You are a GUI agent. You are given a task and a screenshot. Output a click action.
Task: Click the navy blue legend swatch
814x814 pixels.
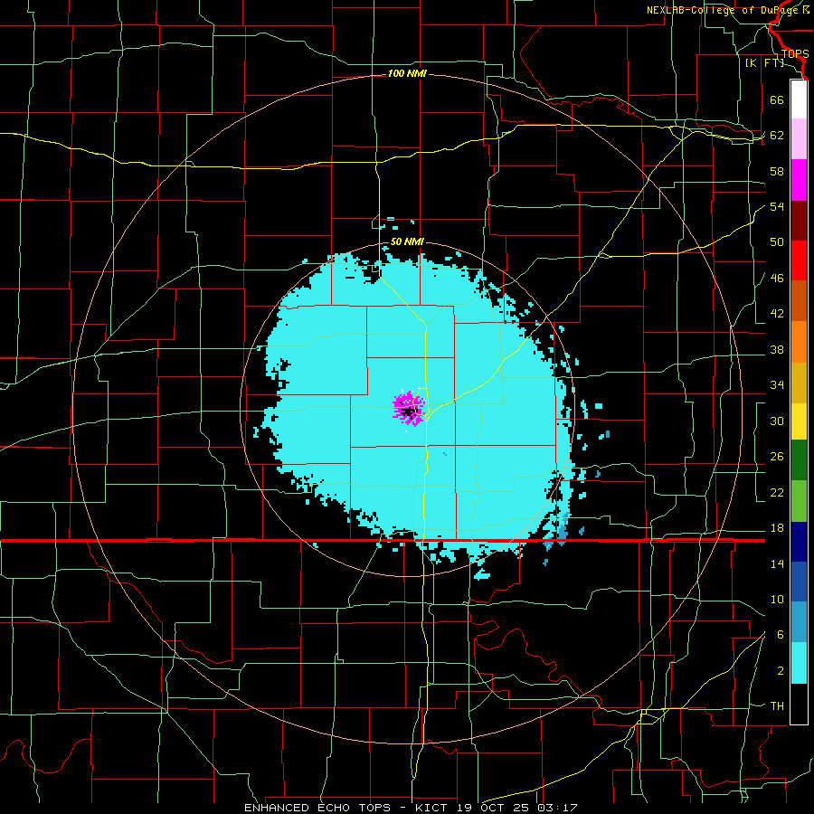(x=799, y=542)
